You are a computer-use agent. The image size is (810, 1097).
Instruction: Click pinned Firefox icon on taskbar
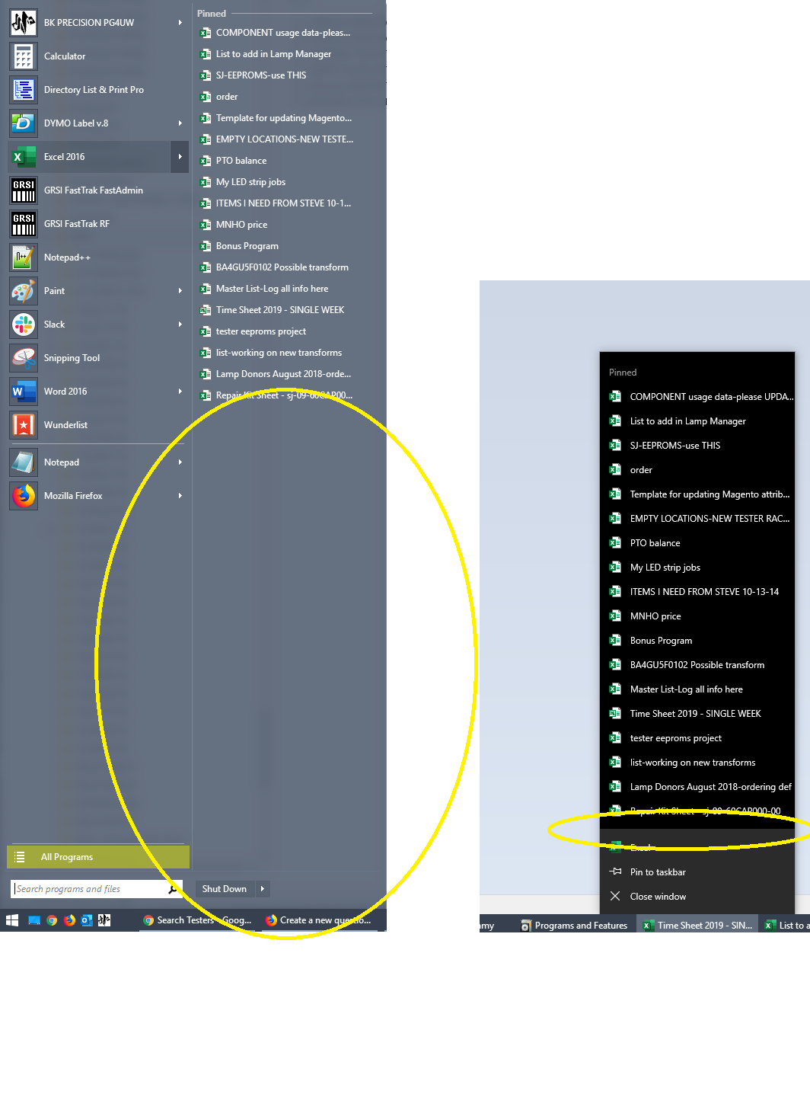pyautogui.click(x=69, y=920)
